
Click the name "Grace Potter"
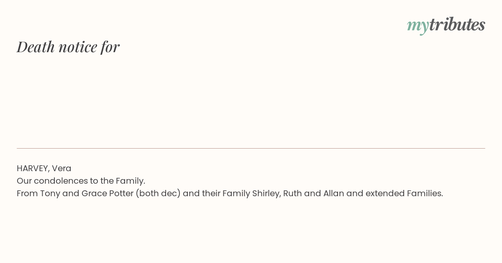pyautogui.click(x=107, y=193)
